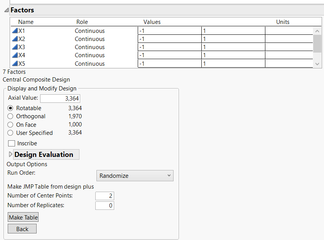The image size is (324, 240).
Task: Click factor name X2
Action: coord(22,39)
